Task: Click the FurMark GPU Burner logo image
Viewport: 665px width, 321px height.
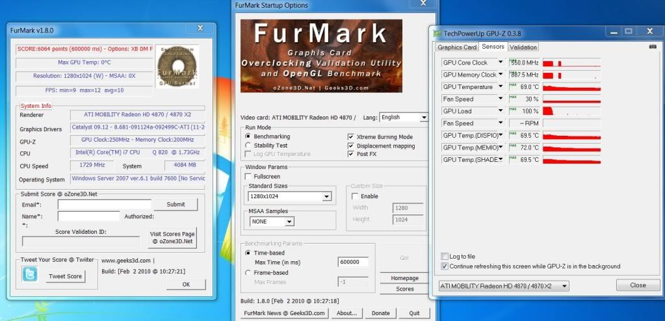Action: click(x=177, y=66)
